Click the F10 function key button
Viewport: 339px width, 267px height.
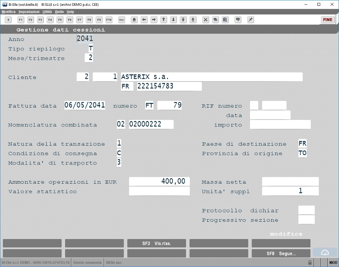click(x=109, y=20)
